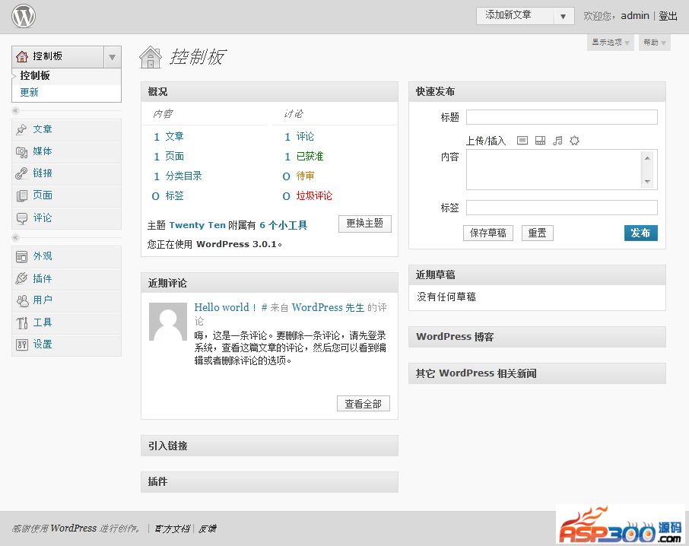Open the 添加新文章 dropdown arrow
This screenshot has width=689, height=546.
click(x=564, y=17)
